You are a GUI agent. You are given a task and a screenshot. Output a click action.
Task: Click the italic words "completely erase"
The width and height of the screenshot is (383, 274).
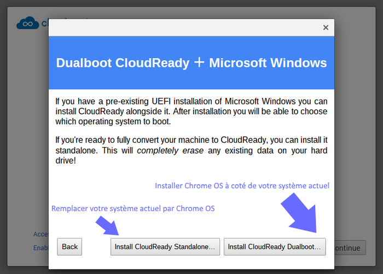(170, 150)
